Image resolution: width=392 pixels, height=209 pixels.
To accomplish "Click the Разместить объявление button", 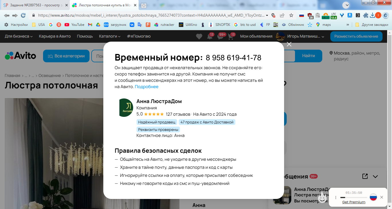I will click(x=356, y=36).
